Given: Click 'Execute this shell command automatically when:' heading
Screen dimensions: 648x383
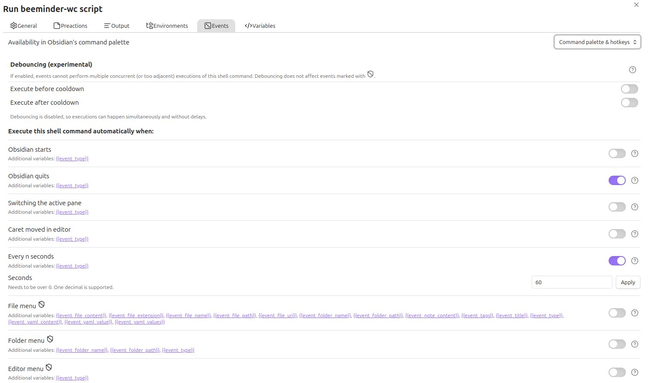Looking at the screenshot, I should coord(81,131).
